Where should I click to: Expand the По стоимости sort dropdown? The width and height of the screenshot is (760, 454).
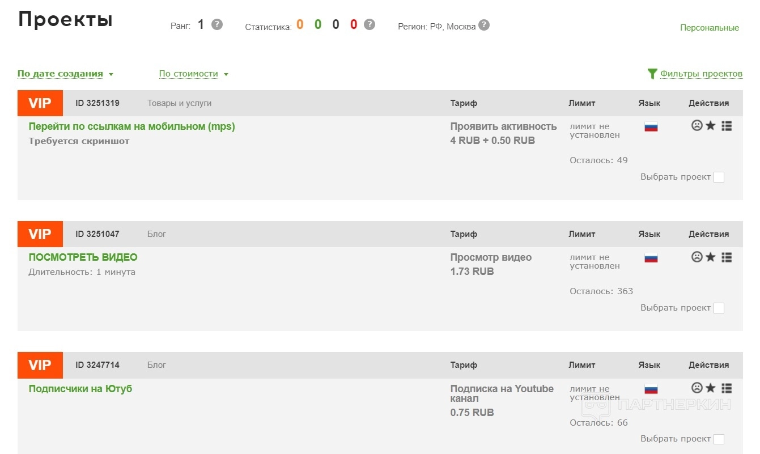tap(193, 74)
